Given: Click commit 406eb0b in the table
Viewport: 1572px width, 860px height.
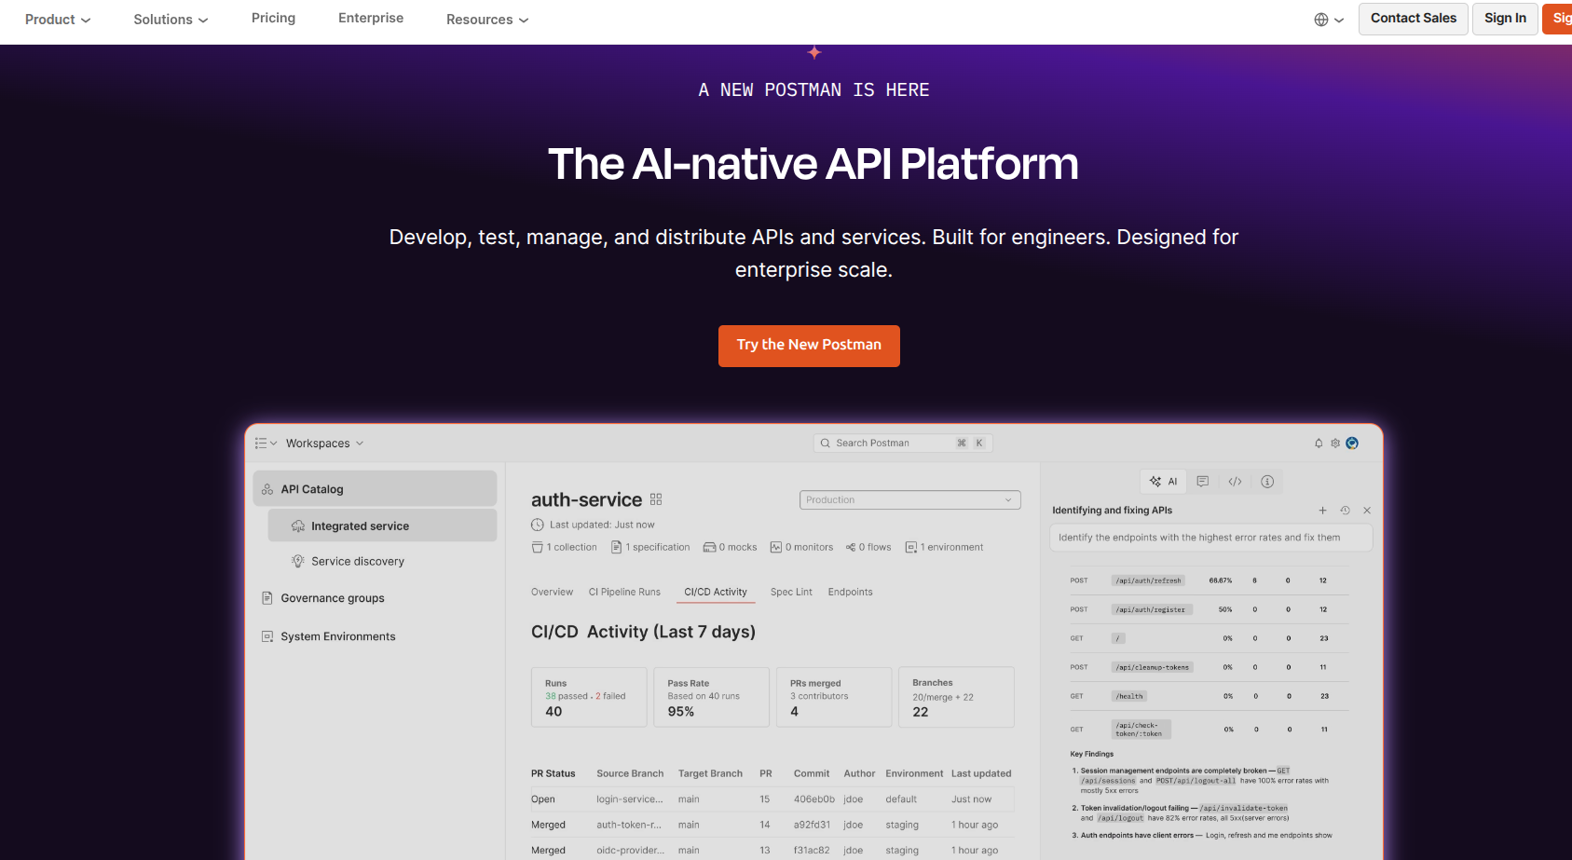Looking at the screenshot, I should coord(814,799).
